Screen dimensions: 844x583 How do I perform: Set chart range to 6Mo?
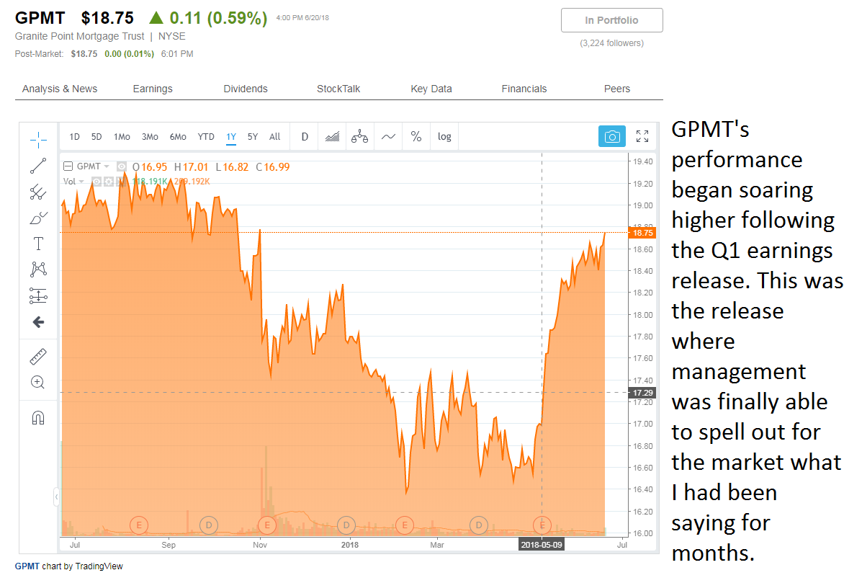178,137
